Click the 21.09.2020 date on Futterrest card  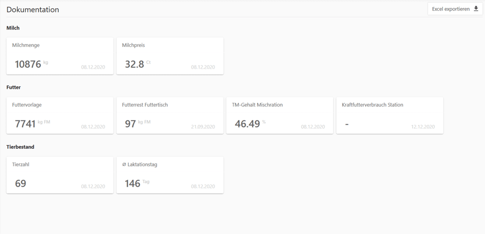203,127
